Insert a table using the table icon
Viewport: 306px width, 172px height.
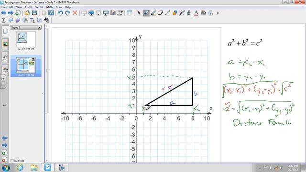click(x=129, y=13)
